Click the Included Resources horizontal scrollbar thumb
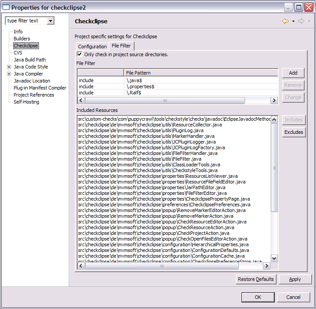Viewport: 316px width, 309px height. [162, 266]
